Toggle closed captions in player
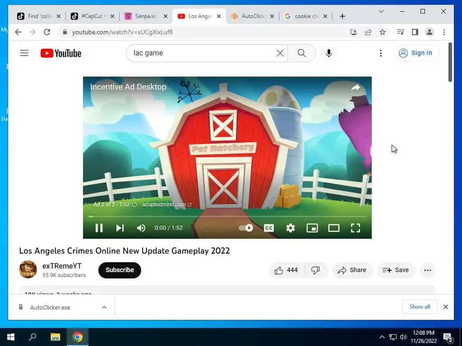This screenshot has width=462, height=346. click(x=269, y=228)
